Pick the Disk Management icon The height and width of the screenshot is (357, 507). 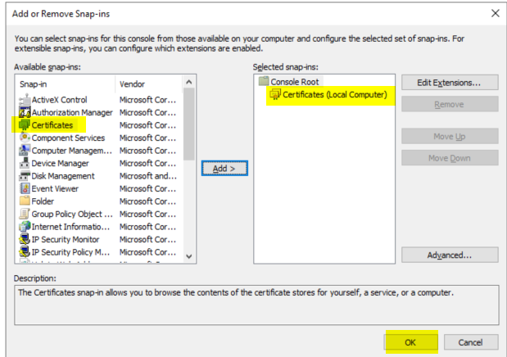coord(25,175)
